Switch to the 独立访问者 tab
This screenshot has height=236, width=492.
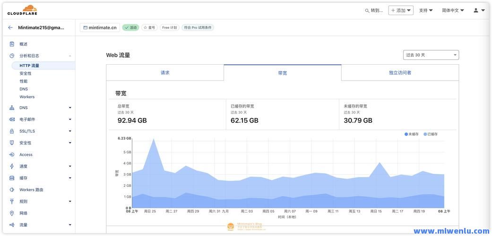[x=400, y=73]
